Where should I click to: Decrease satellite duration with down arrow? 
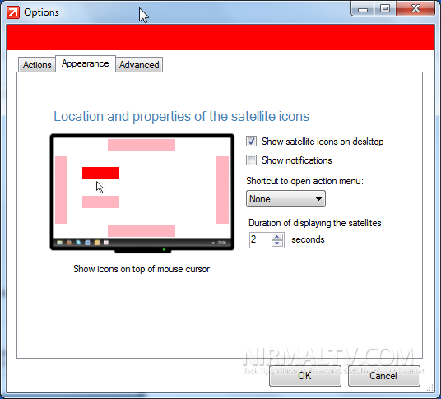coord(277,244)
